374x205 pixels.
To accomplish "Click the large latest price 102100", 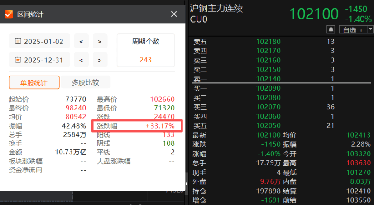I will (313, 14).
